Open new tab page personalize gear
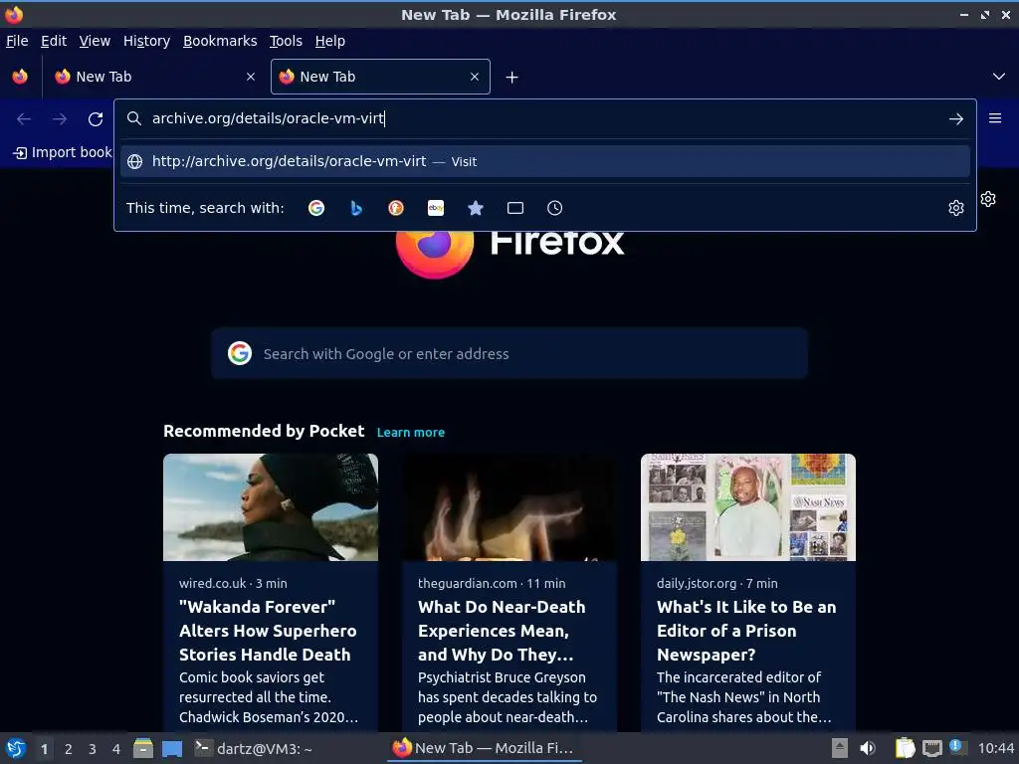Screen dimensions: 1019x764 988,199
